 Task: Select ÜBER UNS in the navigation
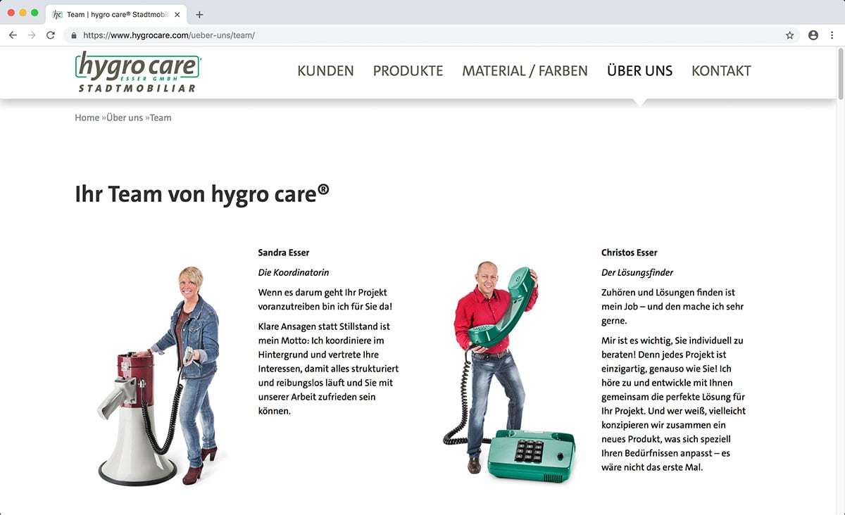click(639, 70)
